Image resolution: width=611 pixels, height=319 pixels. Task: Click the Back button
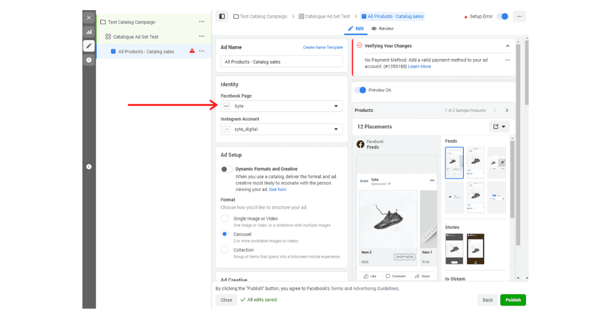coord(488,300)
